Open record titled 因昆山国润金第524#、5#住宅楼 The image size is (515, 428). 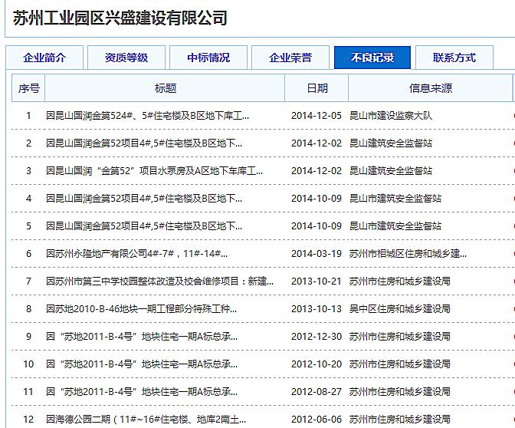[x=147, y=116]
